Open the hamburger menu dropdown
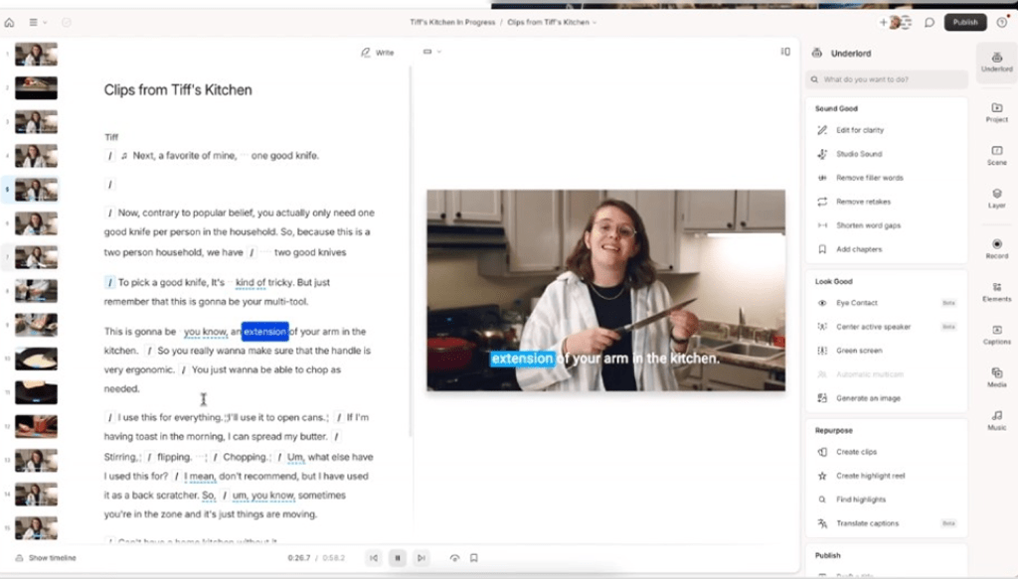 [x=37, y=22]
